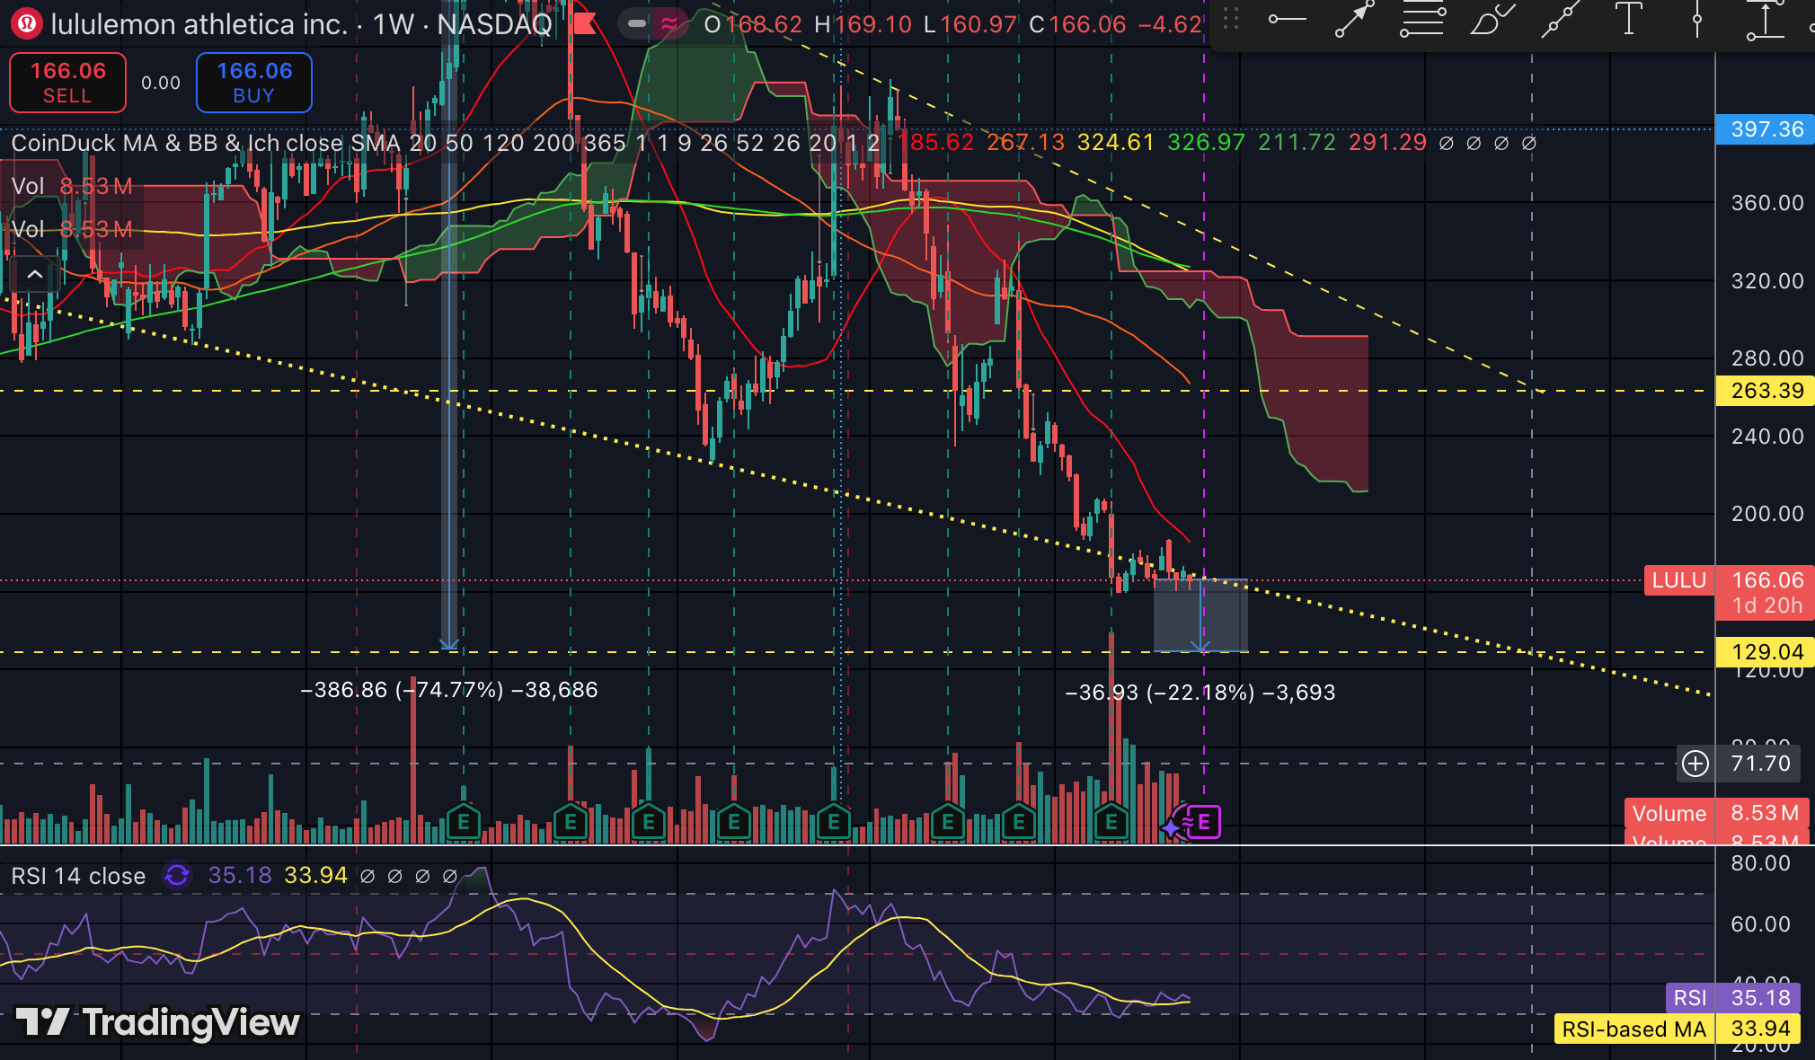Click the −386.86 (−74.77%) measurement label
Screen dimensions: 1815x1060
[449, 690]
